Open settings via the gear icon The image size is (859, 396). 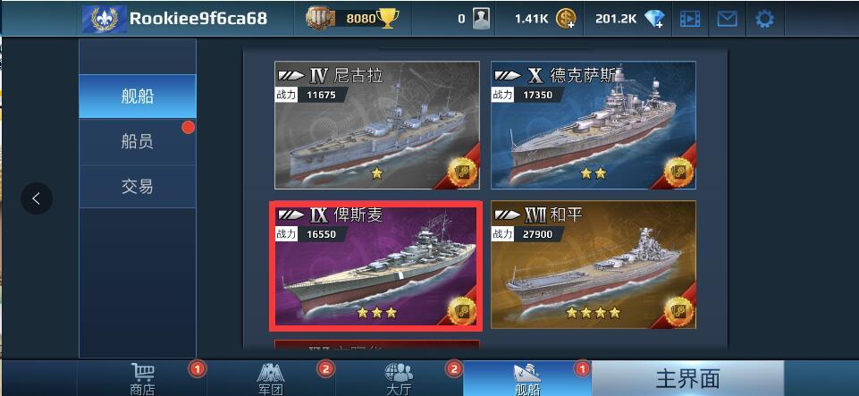(764, 19)
